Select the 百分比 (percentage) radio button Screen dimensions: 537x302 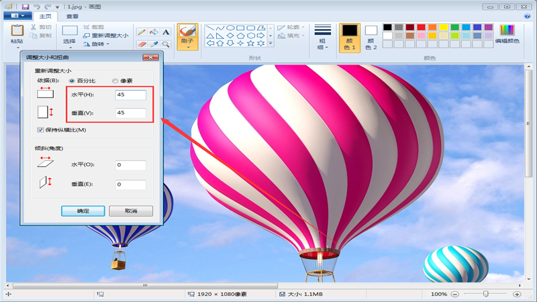[x=72, y=81]
